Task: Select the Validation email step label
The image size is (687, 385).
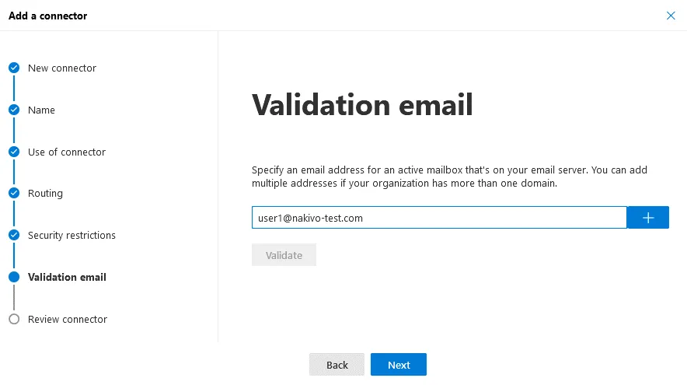Action: point(67,277)
